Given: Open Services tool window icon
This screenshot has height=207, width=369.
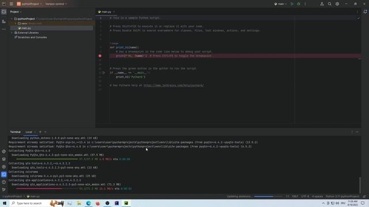Looking at the screenshot, I should (4, 167).
